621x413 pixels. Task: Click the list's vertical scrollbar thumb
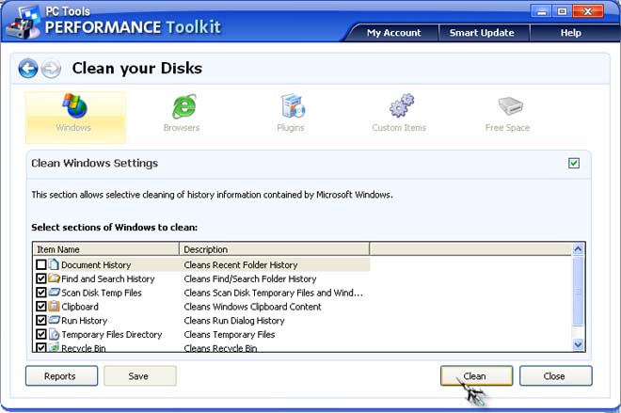pos(578,291)
